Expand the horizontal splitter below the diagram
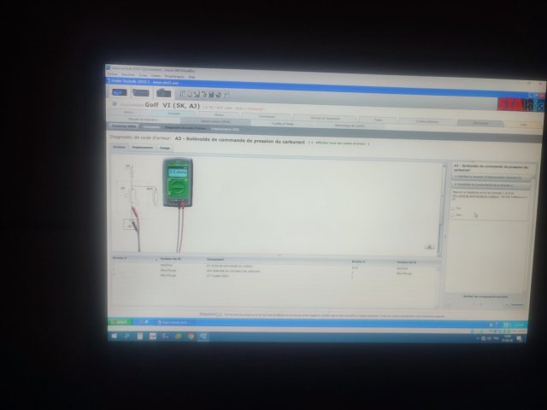This screenshot has height=410, width=547. [x=279, y=255]
